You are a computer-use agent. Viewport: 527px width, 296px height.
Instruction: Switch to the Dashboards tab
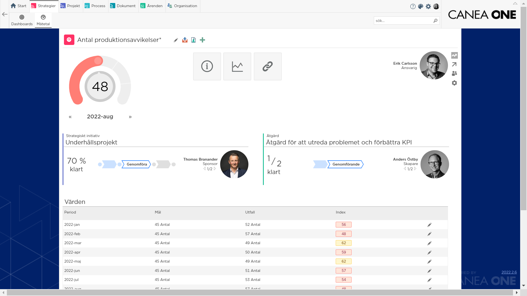coord(22,20)
